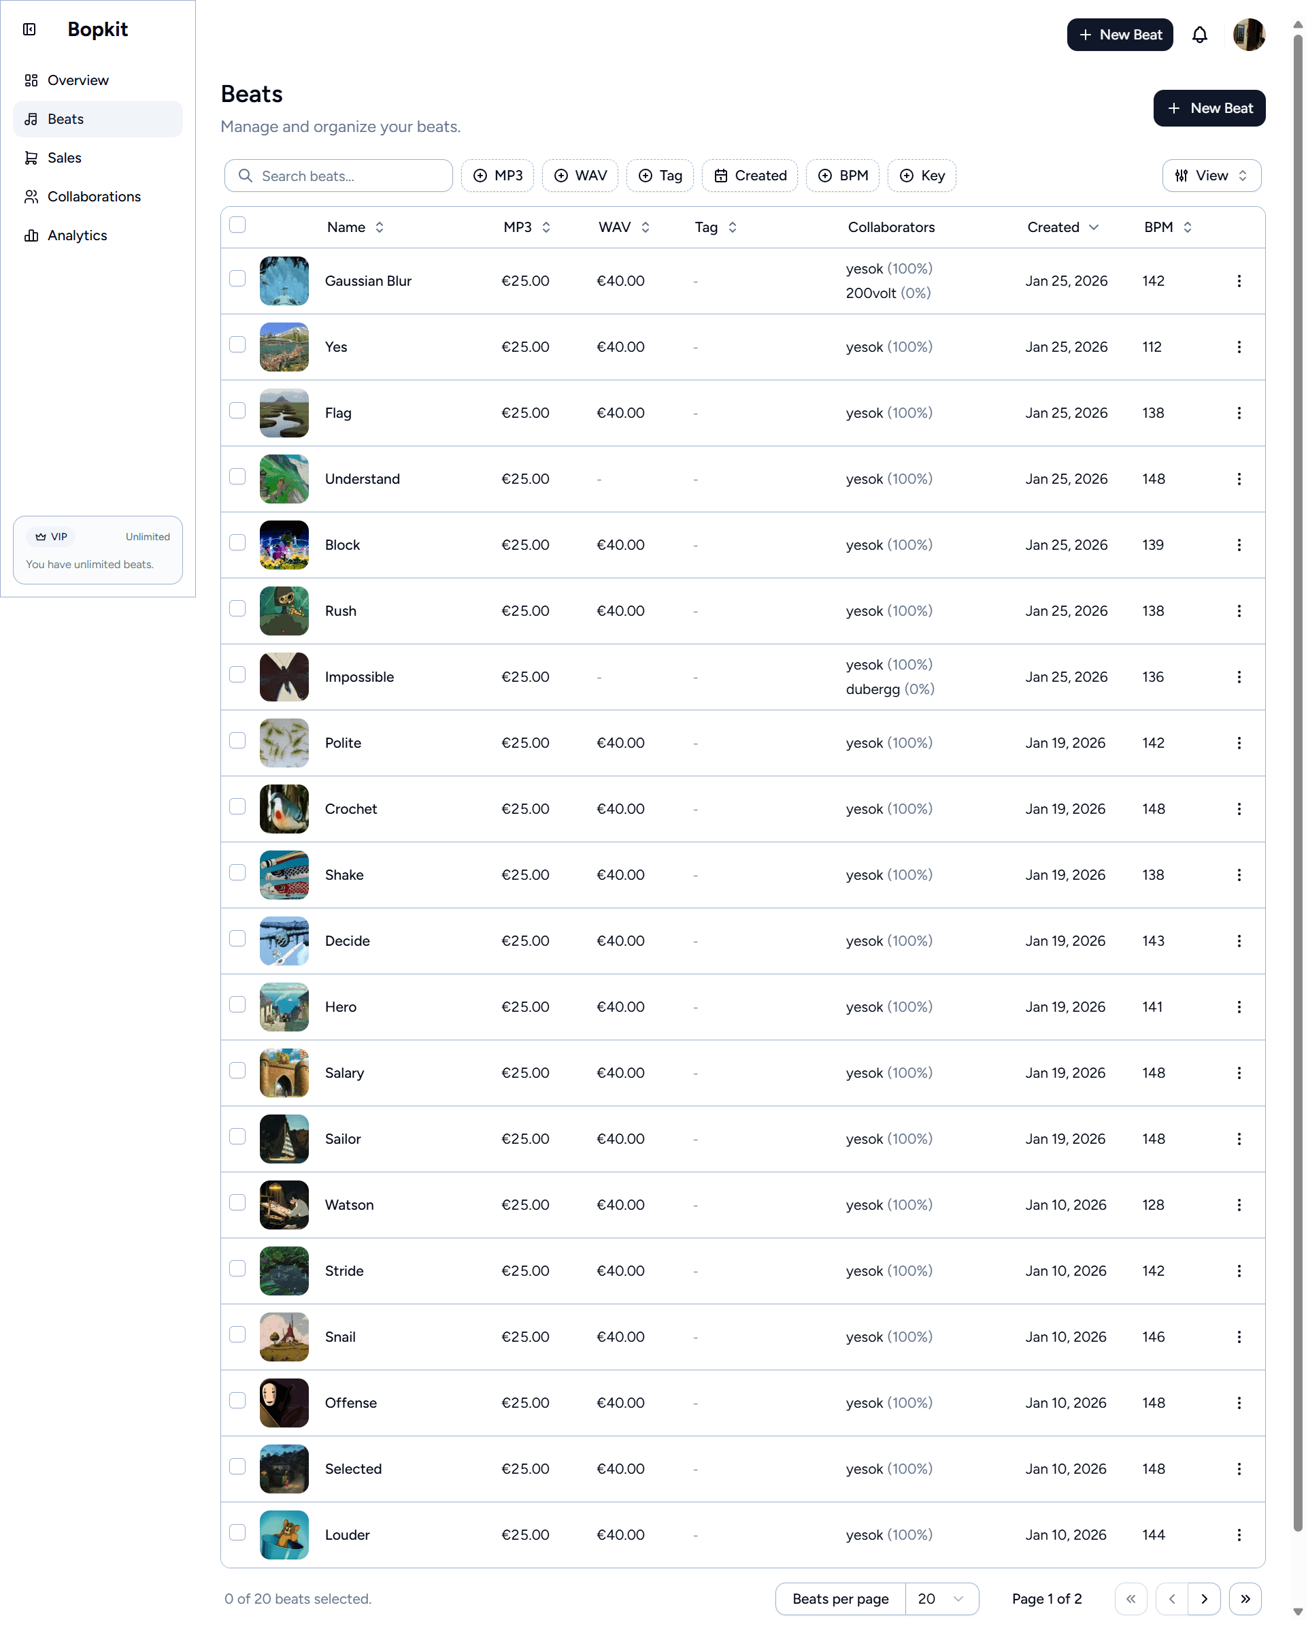Check the row checkbox for Crochet
This screenshot has width=1306, height=1652.
pyautogui.click(x=237, y=807)
